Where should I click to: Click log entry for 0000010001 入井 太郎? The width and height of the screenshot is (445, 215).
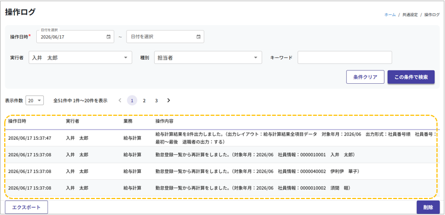[x=255, y=155]
